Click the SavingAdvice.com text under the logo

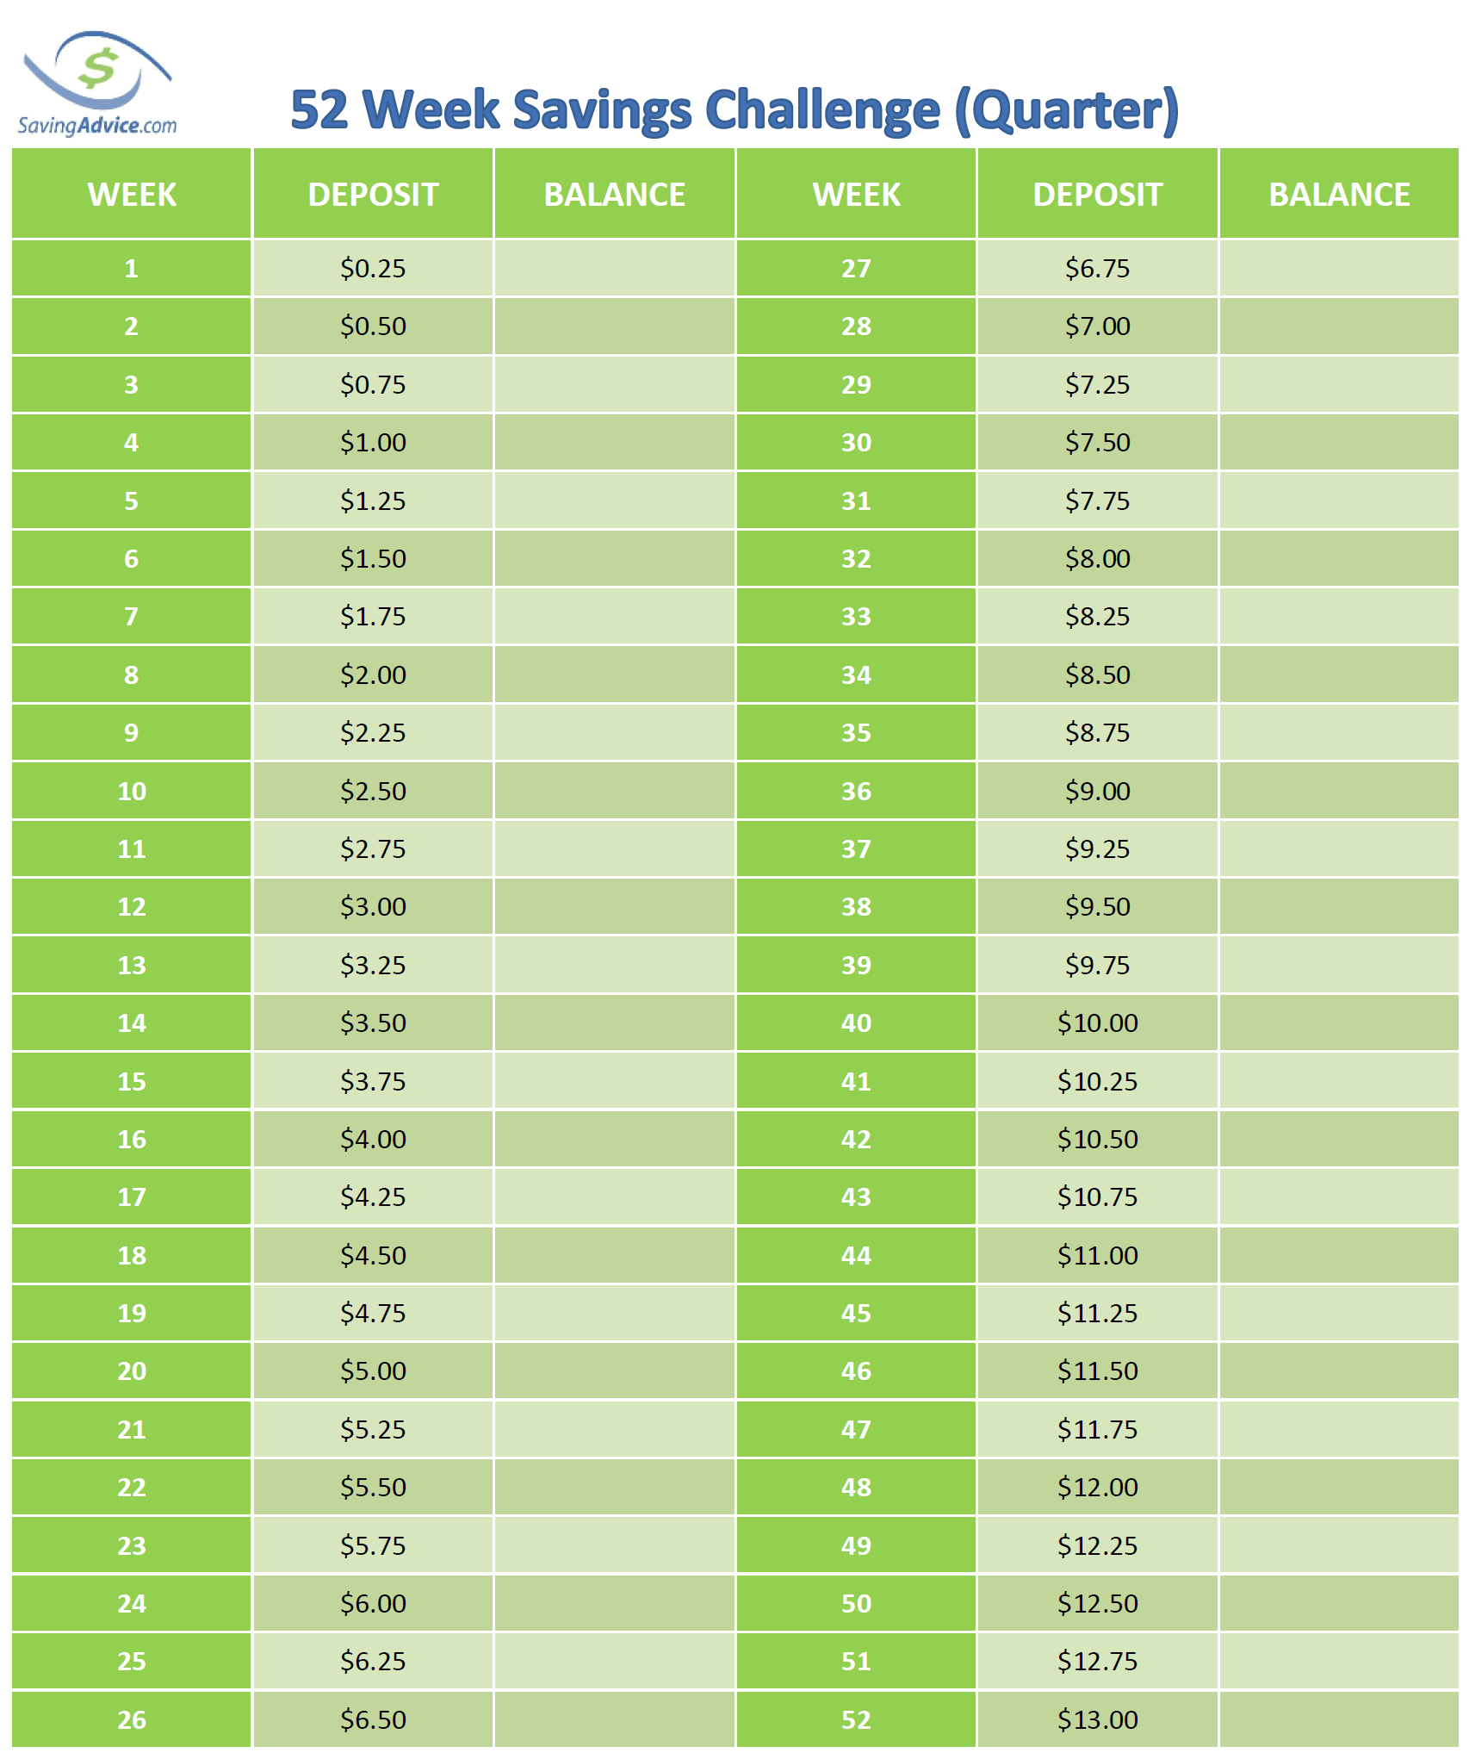(x=96, y=126)
